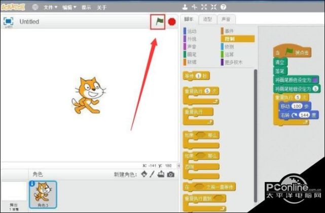The image size is (325, 213).
Task: Click the x: -141 y: 180 coordinates readout
Action: (157, 165)
